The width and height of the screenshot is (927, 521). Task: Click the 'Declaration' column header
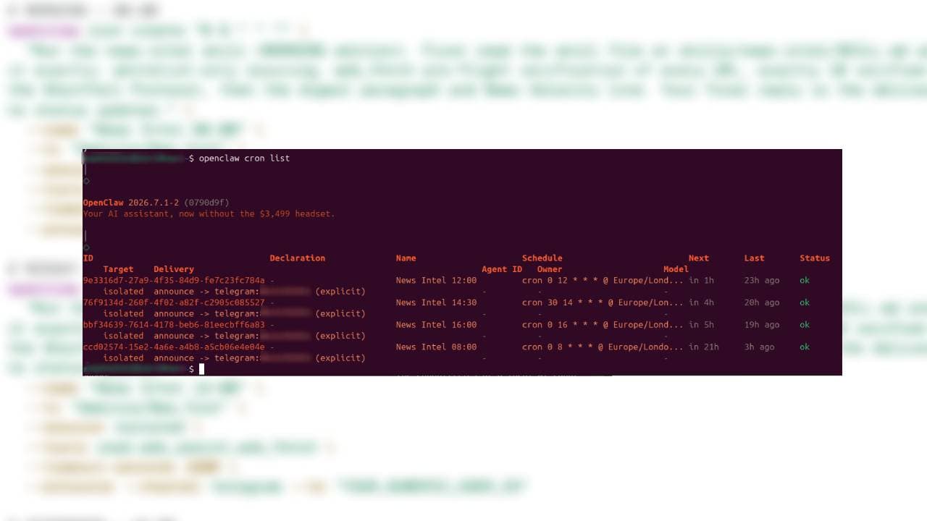pos(298,258)
